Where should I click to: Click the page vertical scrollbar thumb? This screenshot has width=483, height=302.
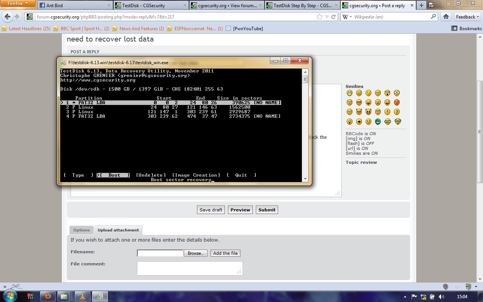pyautogui.click(x=480, y=132)
